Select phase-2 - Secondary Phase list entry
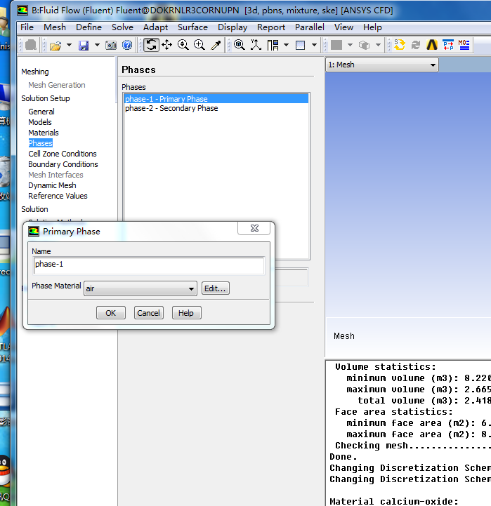 pos(216,108)
